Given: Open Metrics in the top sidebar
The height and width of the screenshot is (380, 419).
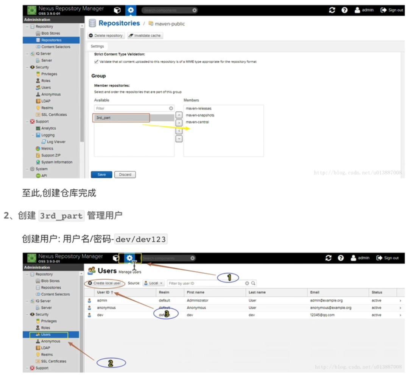Looking at the screenshot, I should click(47, 148).
